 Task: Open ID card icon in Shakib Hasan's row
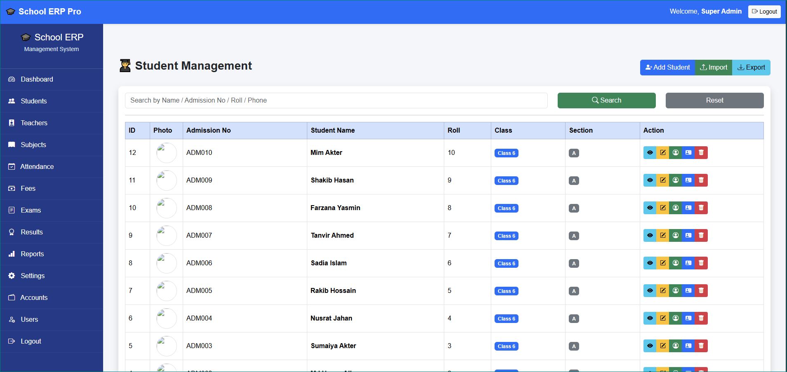[x=688, y=180]
